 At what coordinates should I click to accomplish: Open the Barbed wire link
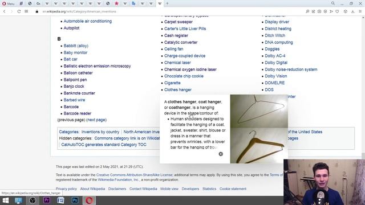[x=74, y=100]
